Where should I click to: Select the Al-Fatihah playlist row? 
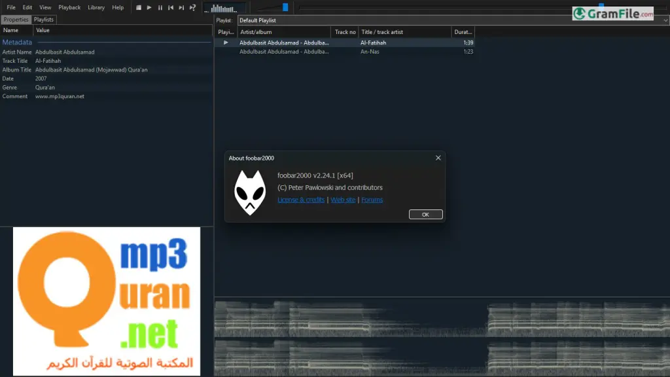[x=345, y=43]
